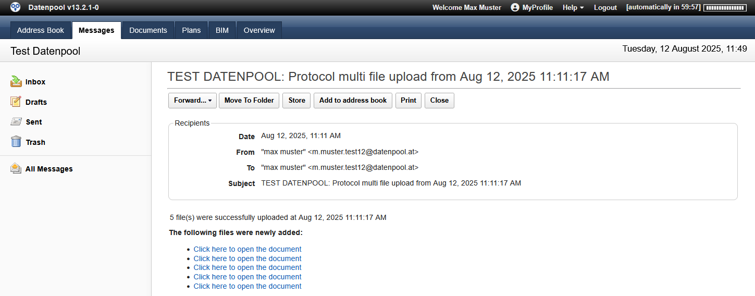This screenshot has height=296, width=755.
Task: Log out via the Logout link
Action: pos(605,7)
